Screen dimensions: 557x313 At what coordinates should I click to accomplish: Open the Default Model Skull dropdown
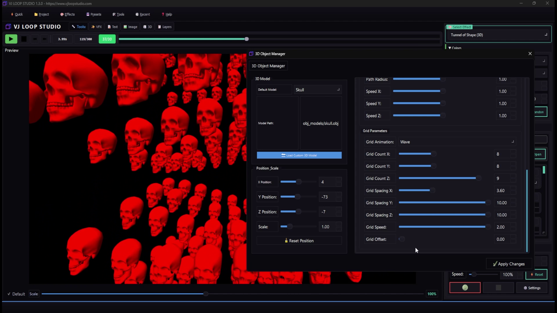coord(317,90)
